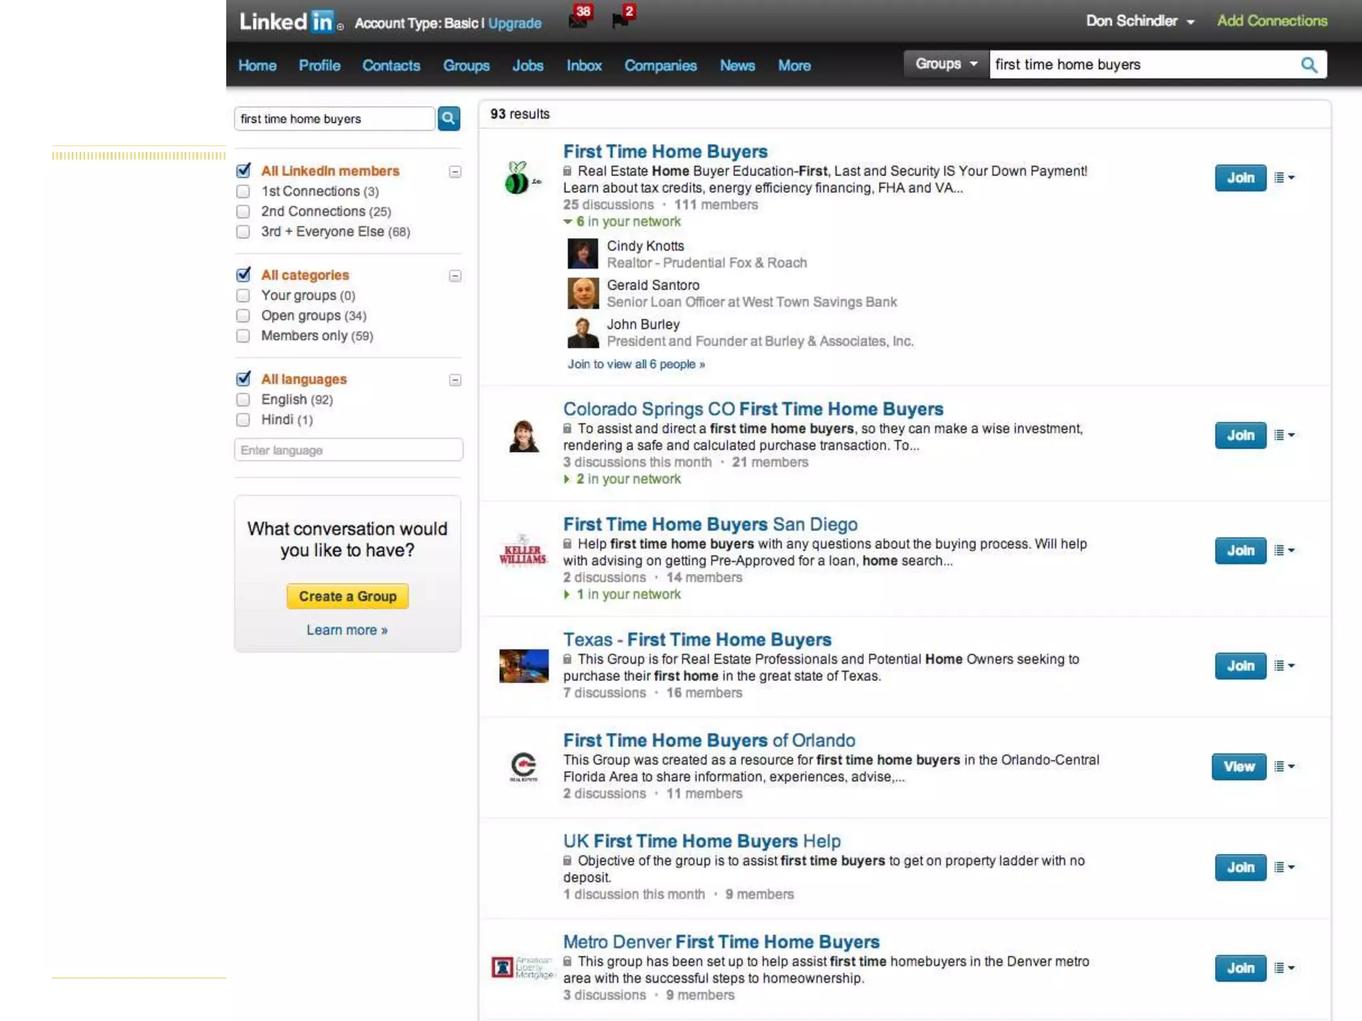
Task: Check the 1st Connections filter
Action: [x=243, y=191]
